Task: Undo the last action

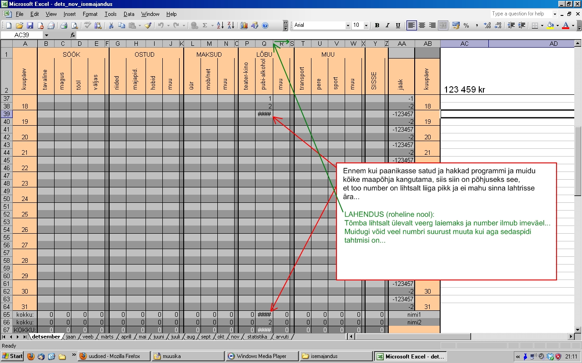Action: point(161,25)
